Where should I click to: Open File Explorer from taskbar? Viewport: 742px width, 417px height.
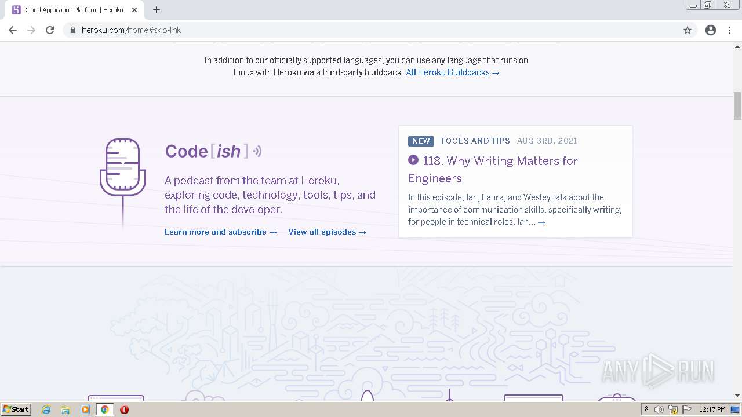66,409
